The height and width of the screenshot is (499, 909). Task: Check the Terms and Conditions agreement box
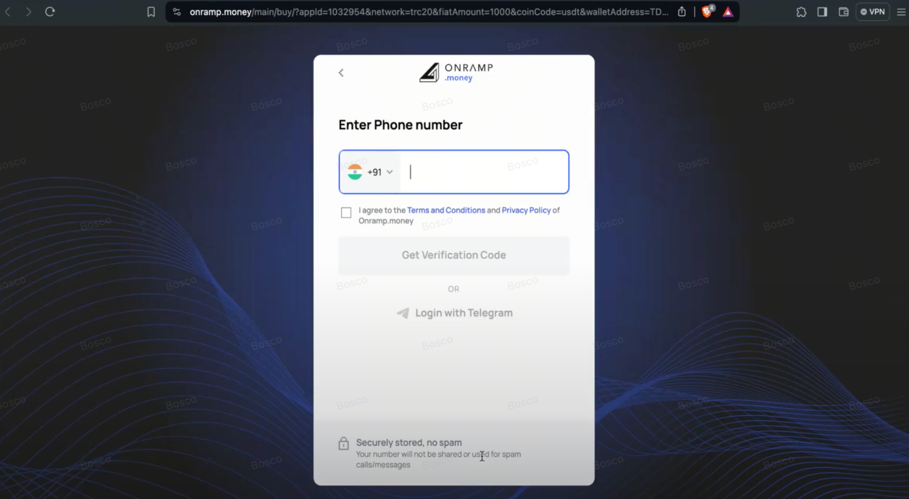click(346, 213)
